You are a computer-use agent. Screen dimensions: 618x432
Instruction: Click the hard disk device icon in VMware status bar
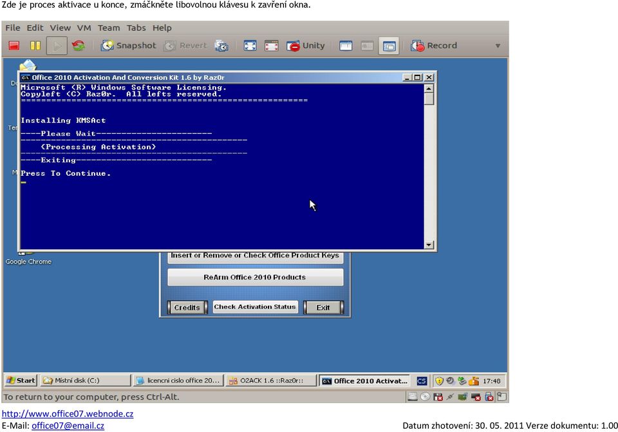coord(412,397)
